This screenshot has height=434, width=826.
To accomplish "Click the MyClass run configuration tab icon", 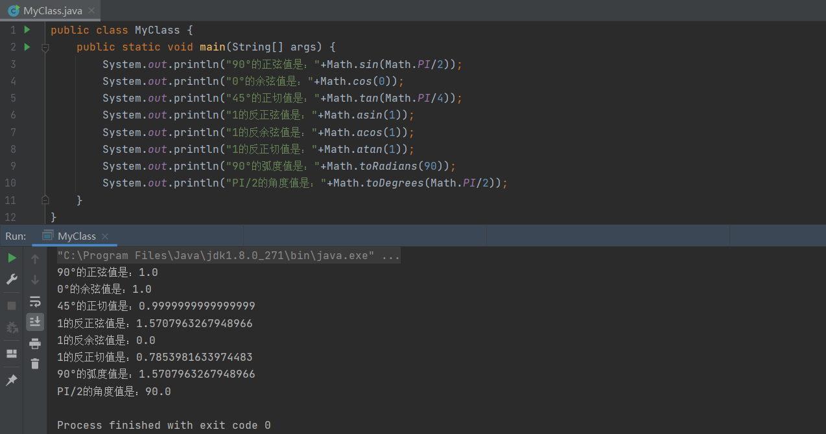I will tap(47, 236).
